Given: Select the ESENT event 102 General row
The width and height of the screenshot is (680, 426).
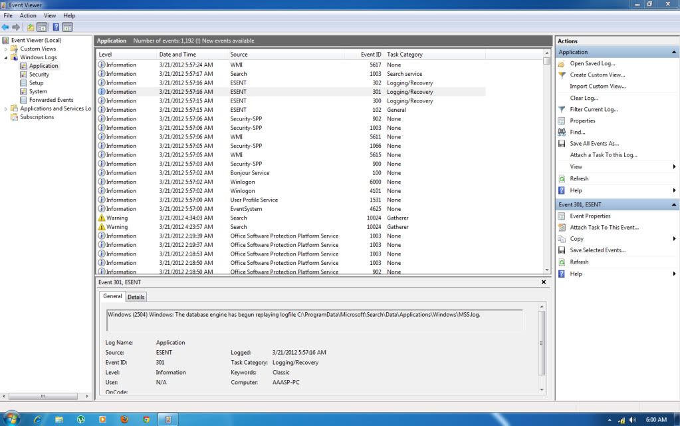Looking at the screenshot, I should coord(290,110).
